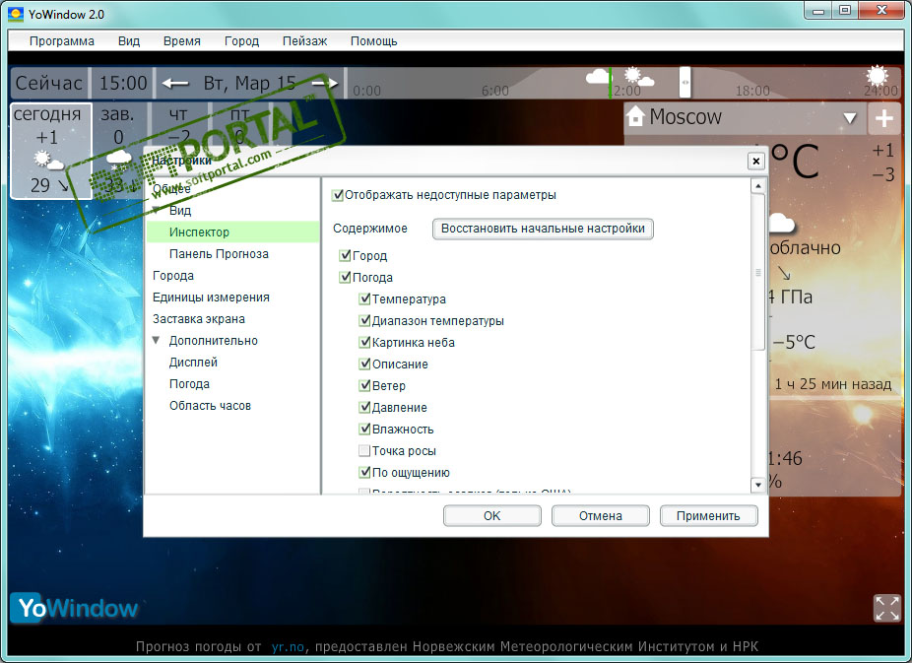Click the YoWindow logo
The image size is (912, 663).
point(76,609)
